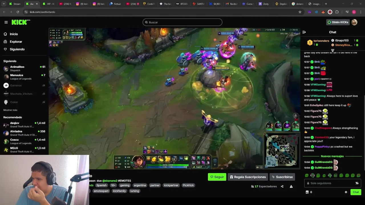The width and height of the screenshot is (365, 205).
Task: Bookmark this page with star icon
Action: (x=300, y=12)
